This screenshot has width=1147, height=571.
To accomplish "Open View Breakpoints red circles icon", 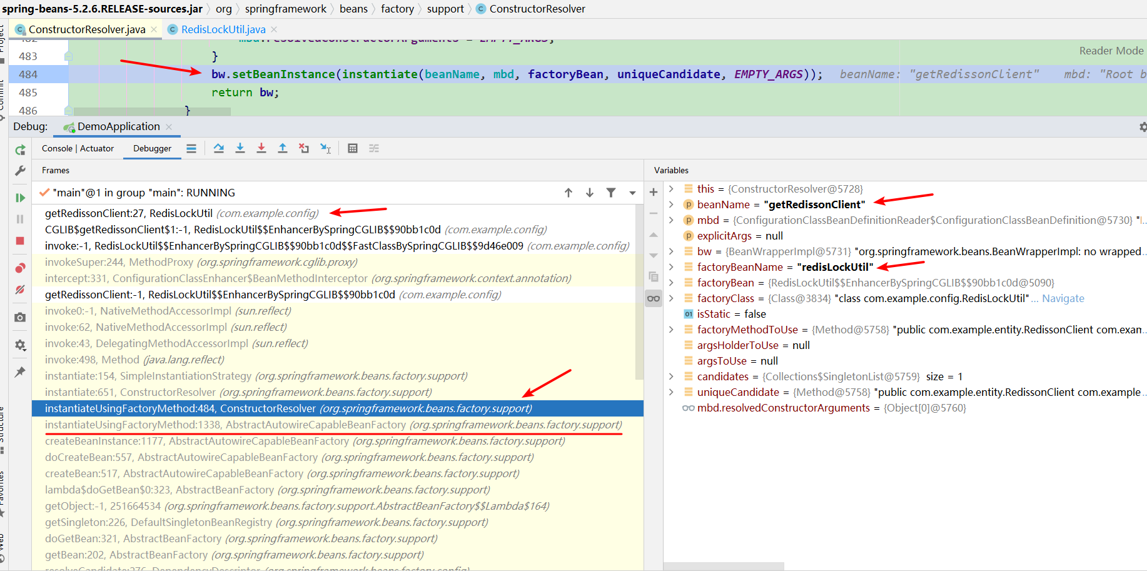I will pos(20,268).
